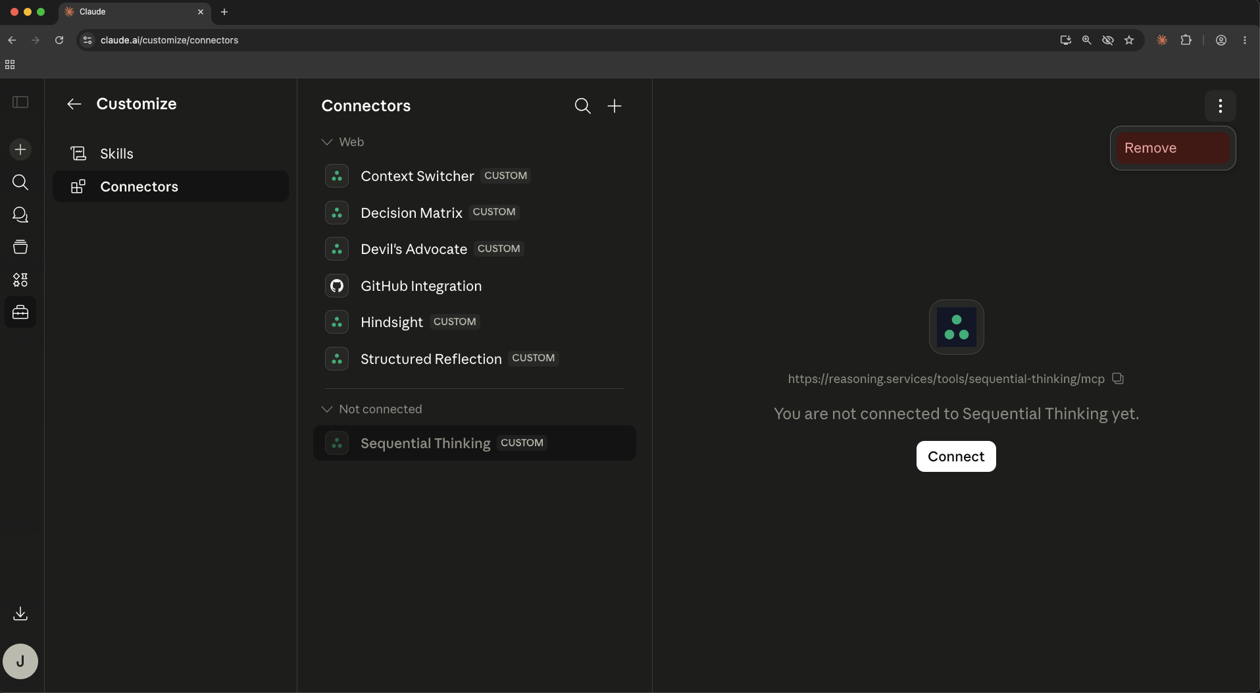The height and width of the screenshot is (693, 1260).
Task: Open the toolbox customize icon in sidebar
Action: (20, 312)
